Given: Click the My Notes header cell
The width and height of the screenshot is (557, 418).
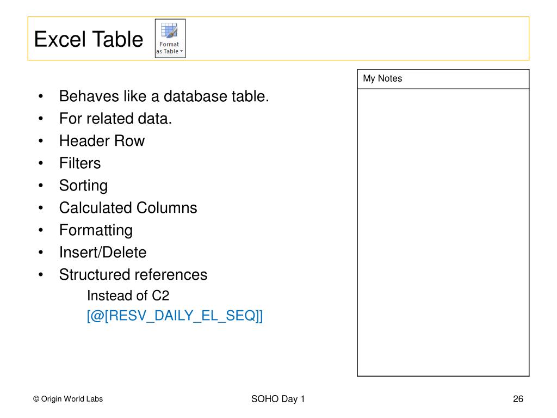Looking at the screenshot, I should tap(443, 79).
